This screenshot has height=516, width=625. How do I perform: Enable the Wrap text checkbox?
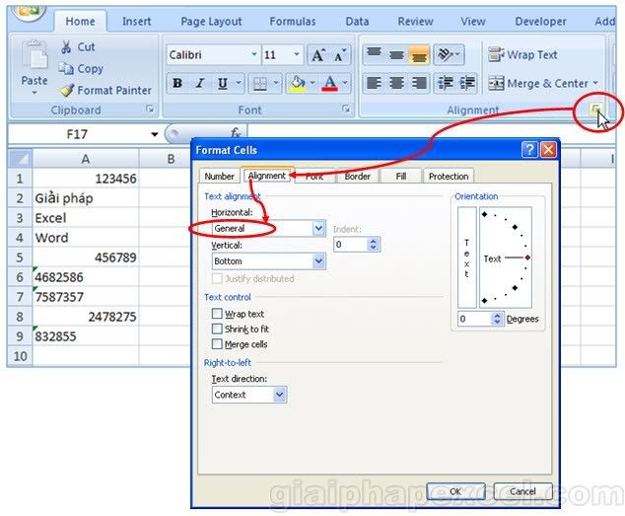(x=217, y=314)
